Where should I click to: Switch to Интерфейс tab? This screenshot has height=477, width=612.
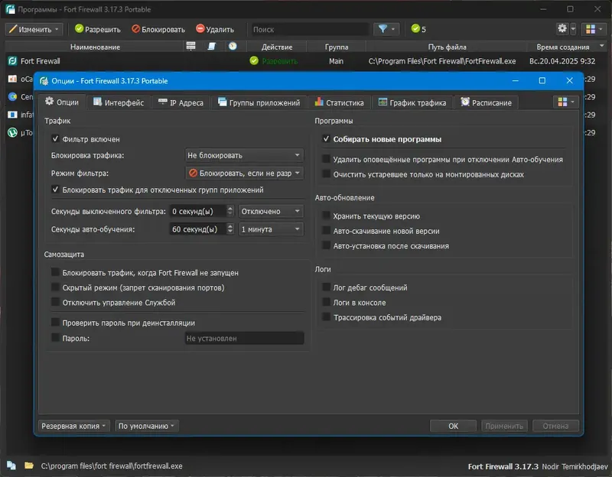tap(119, 102)
